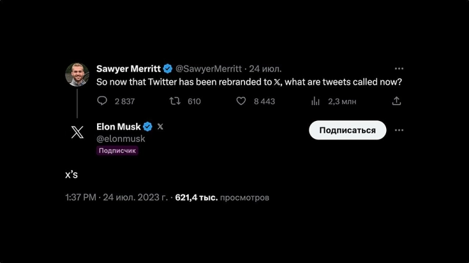
Task: Click Sawyer Merritt's blue verified badge
Action: point(168,69)
